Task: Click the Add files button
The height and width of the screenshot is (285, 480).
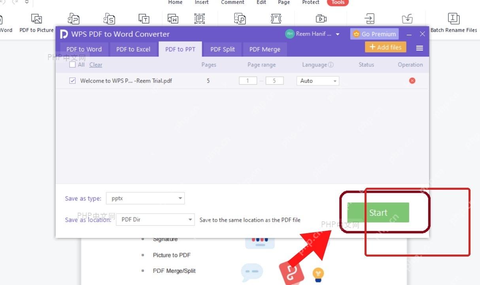Action: pyautogui.click(x=386, y=47)
